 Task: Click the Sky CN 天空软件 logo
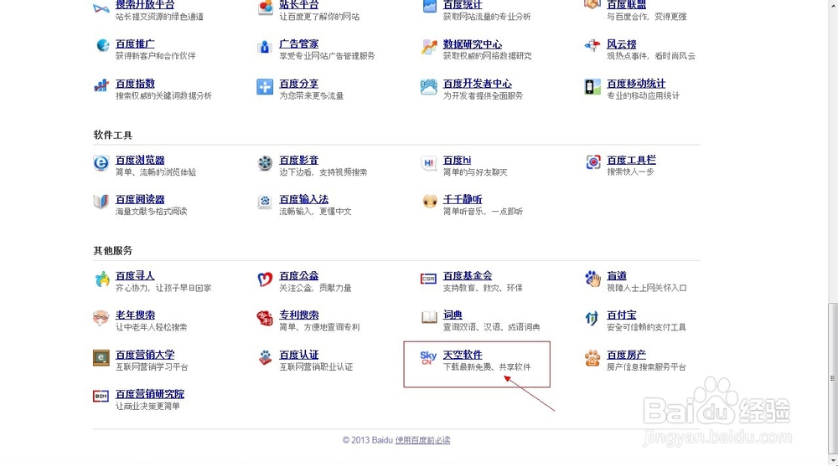(428, 357)
